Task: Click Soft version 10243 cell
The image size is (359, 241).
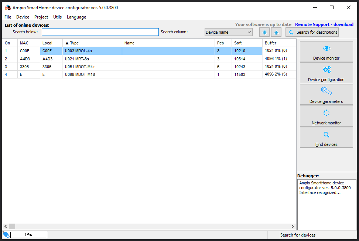Action: point(247,67)
